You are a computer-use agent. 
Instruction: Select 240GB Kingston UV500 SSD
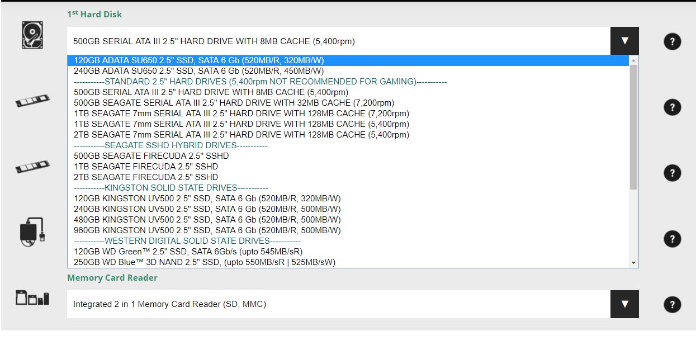pos(348,209)
